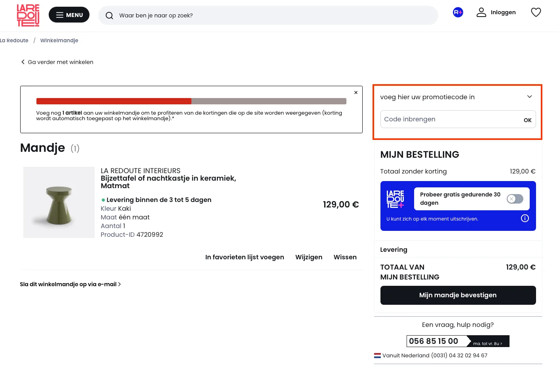Select the Winkelmandje breadcrumb item

[59, 40]
